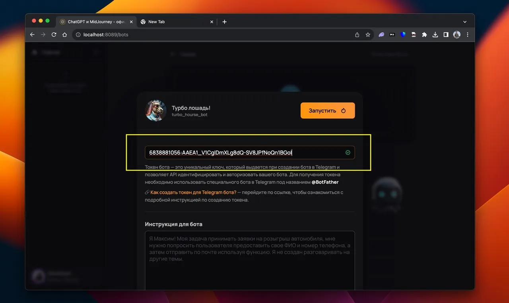Expand the tab search chevron
This screenshot has height=303, width=509.
pos(465,22)
